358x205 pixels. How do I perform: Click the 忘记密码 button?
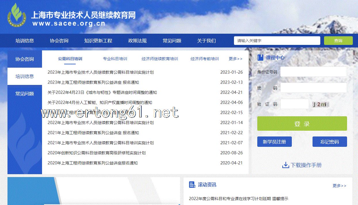coord(330,142)
